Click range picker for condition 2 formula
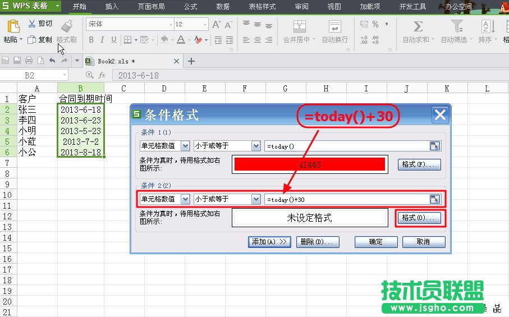This screenshot has width=509, height=317. [435, 199]
